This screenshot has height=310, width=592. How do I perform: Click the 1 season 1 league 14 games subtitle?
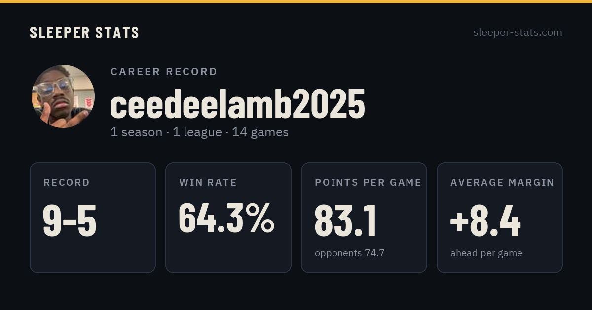click(x=199, y=132)
